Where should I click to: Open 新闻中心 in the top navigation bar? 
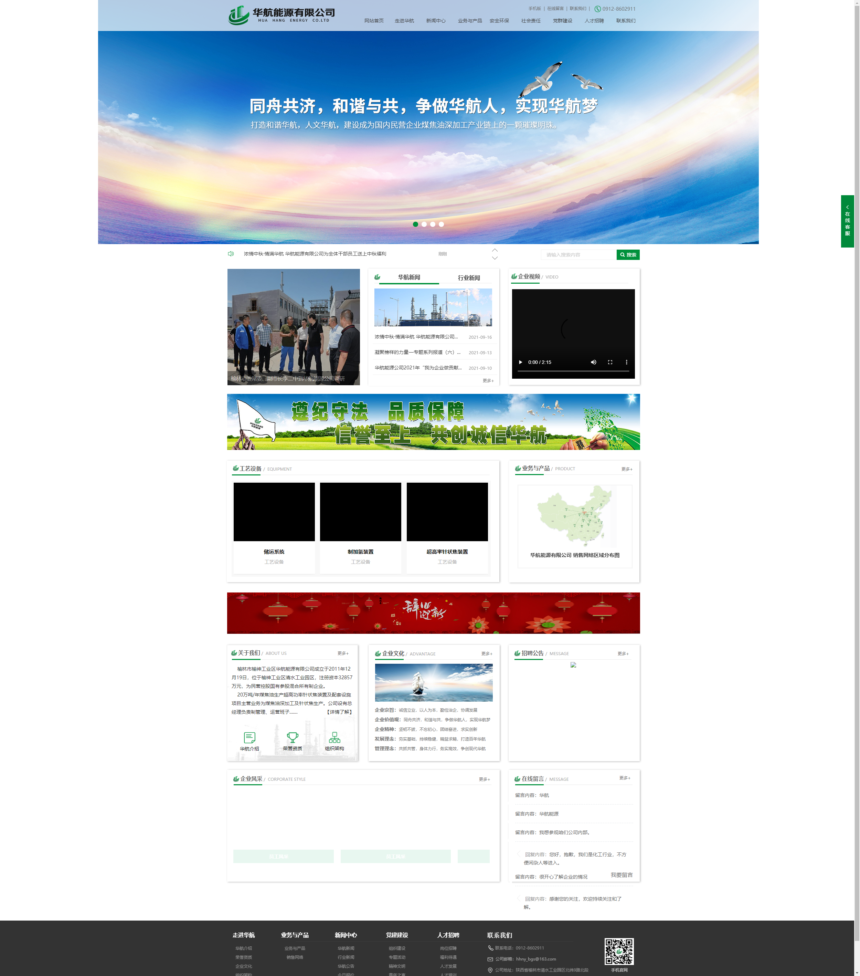point(436,21)
